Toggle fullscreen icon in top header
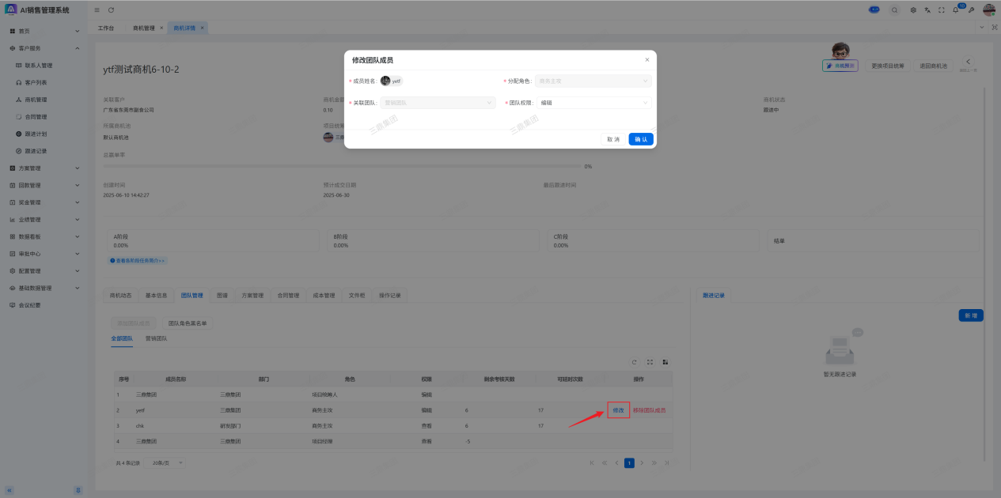The width and height of the screenshot is (1001, 498). (x=942, y=9)
